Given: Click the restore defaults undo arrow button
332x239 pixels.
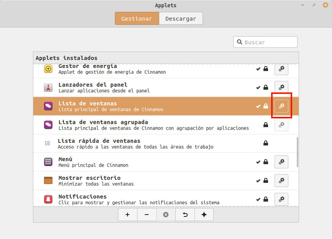Looking at the screenshot, I should 185,215.
